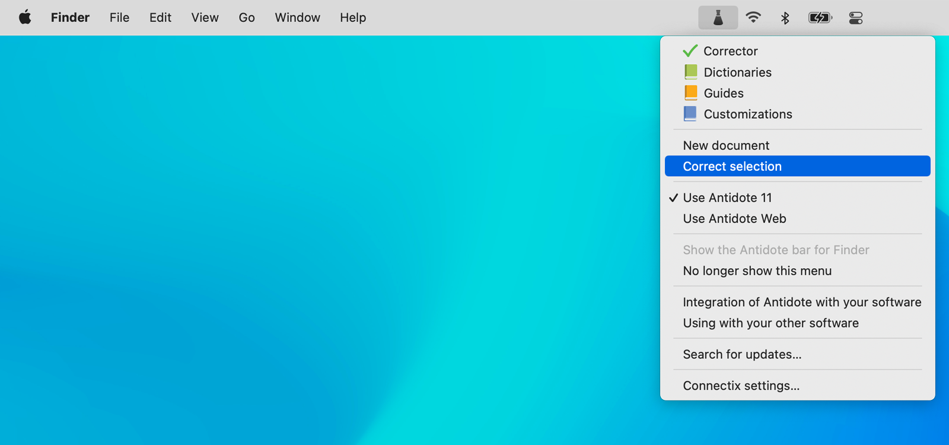Click Search for updates...
The width and height of the screenshot is (949, 445).
pyautogui.click(x=742, y=354)
